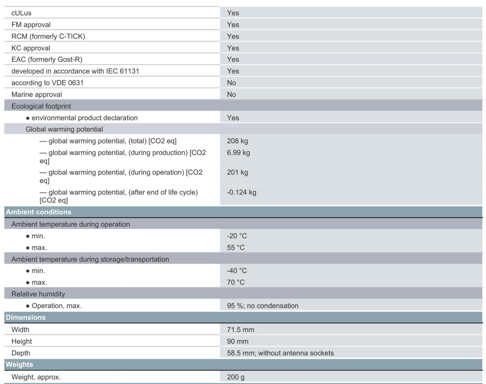
Task: Click the Dimensions section header
Action: click(x=26, y=317)
